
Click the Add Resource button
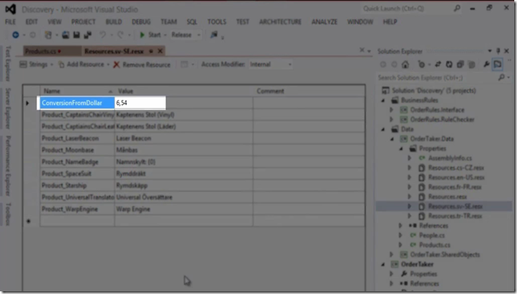click(82, 65)
